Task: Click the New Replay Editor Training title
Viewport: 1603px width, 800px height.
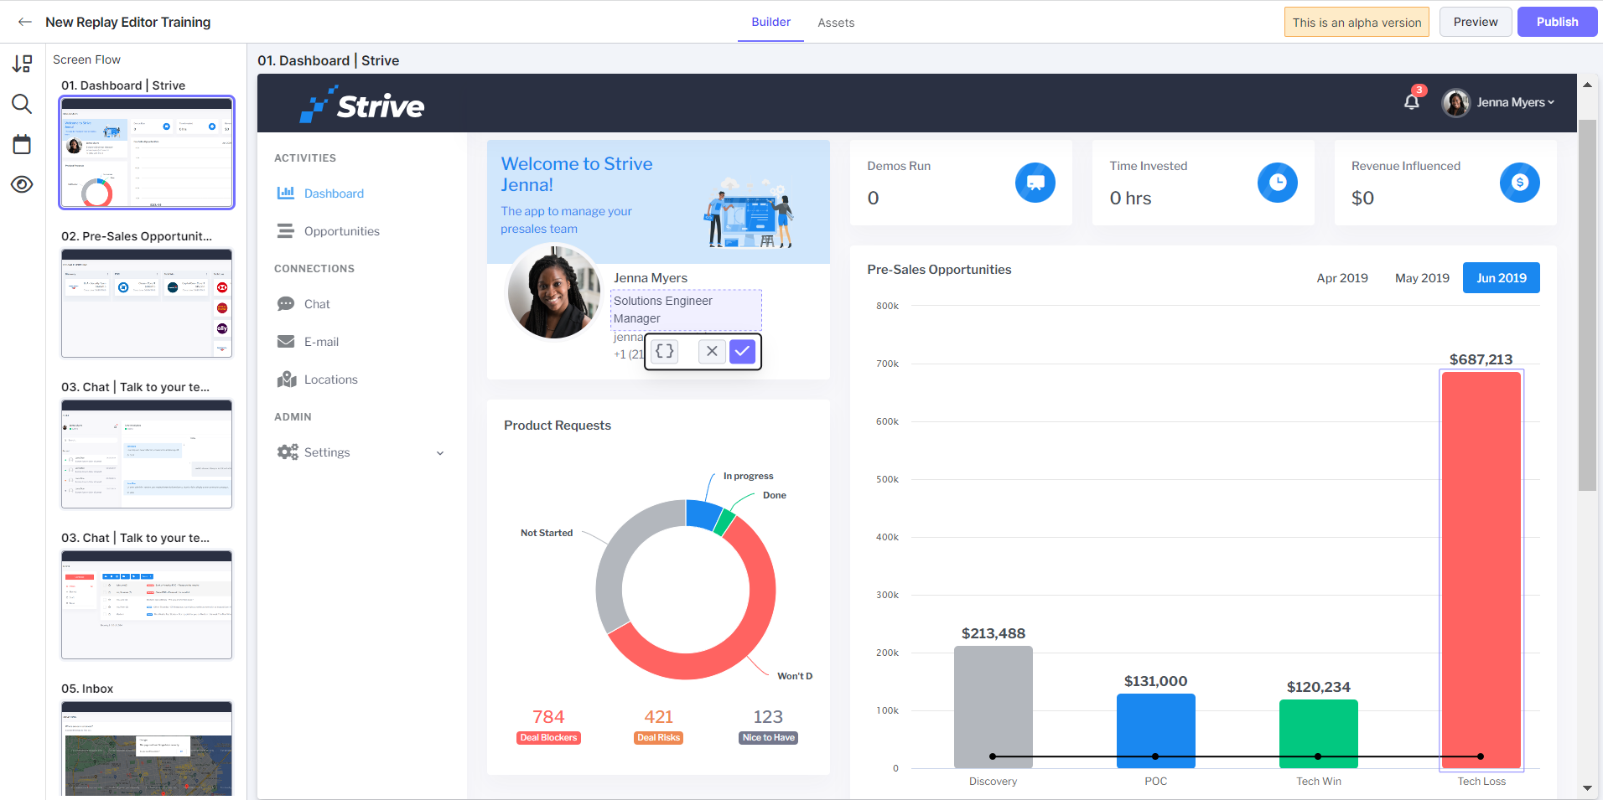Action: click(128, 22)
